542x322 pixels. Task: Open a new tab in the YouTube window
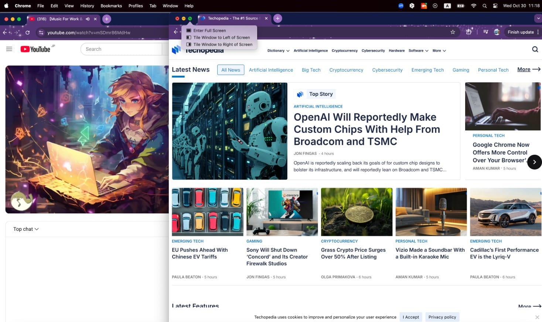106,19
